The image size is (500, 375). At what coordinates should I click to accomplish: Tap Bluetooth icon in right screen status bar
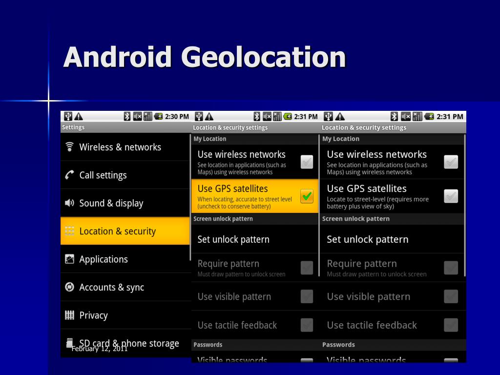(x=394, y=116)
